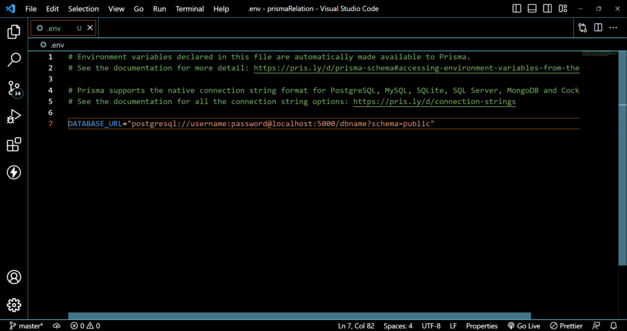This screenshot has width=627, height=331.
Task: Open the Extensions view
Action: tap(14, 144)
